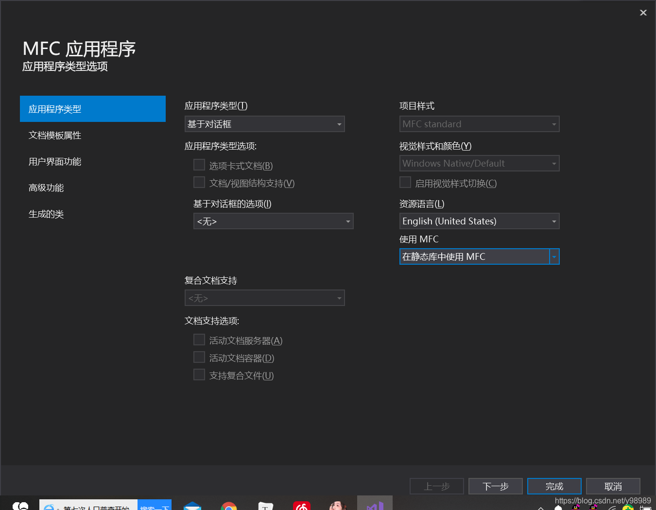The height and width of the screenshot is (510, 656).
Task: Click the 取消 button
Action: [x=613, y=486]
